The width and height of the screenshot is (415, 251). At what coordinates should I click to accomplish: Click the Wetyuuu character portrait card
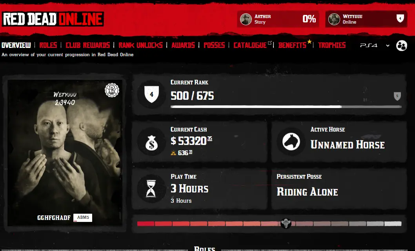(65, 153)
